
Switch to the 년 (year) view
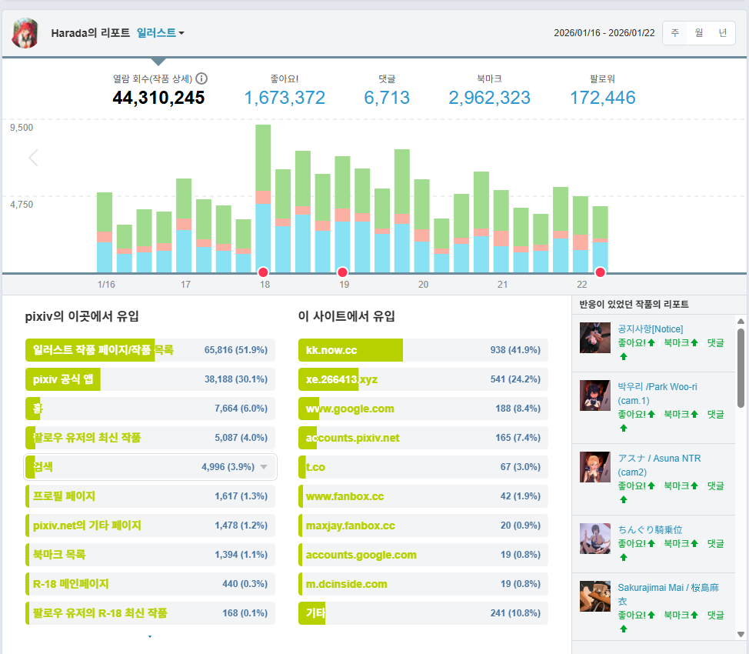722,33
